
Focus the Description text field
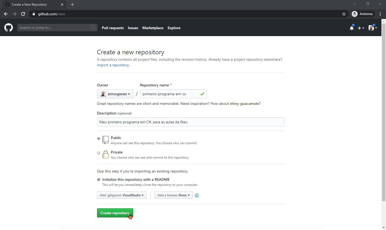191,122
